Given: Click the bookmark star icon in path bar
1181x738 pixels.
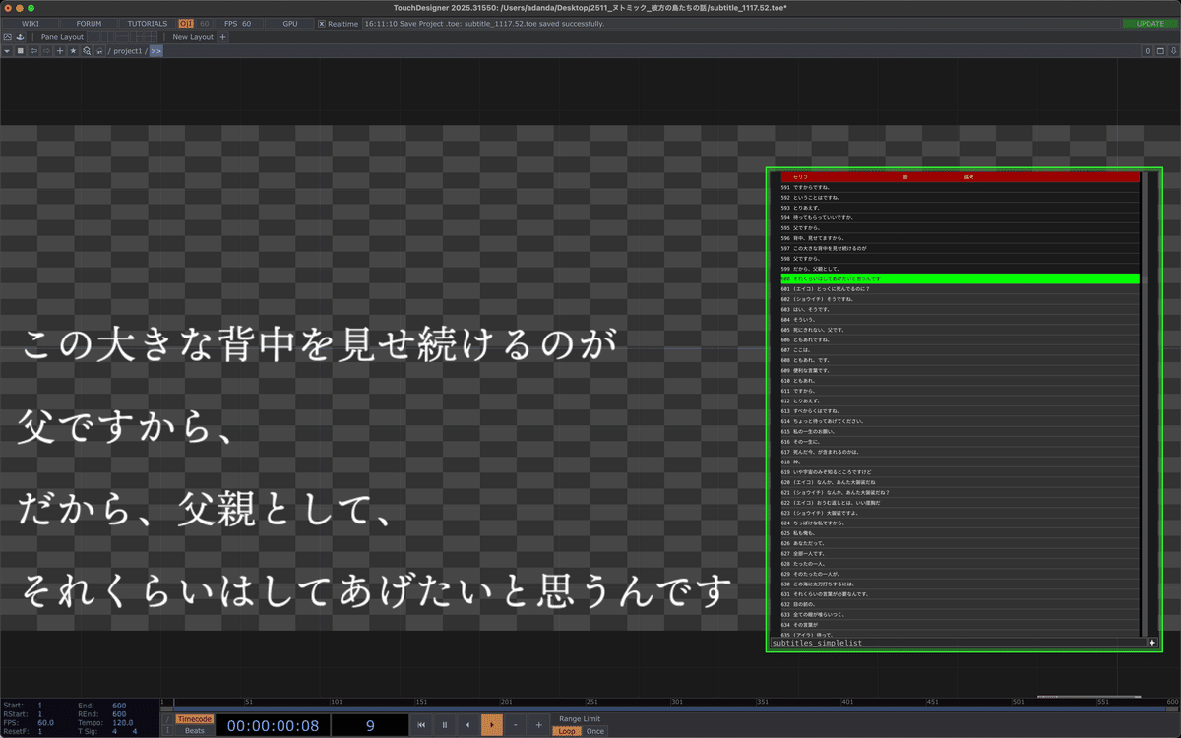Looking at the screenshot, I should [x=73, y=51].
